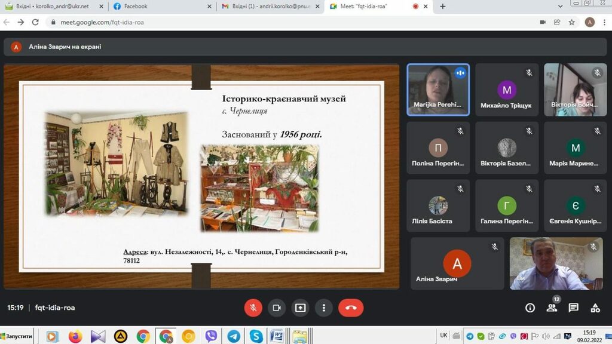This screenshot has height=344, width=612.
Task: Open the chat panel icon
Action: (573, 308)
